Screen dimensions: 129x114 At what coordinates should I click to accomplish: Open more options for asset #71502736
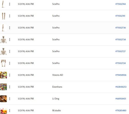[x=10, y=28]
